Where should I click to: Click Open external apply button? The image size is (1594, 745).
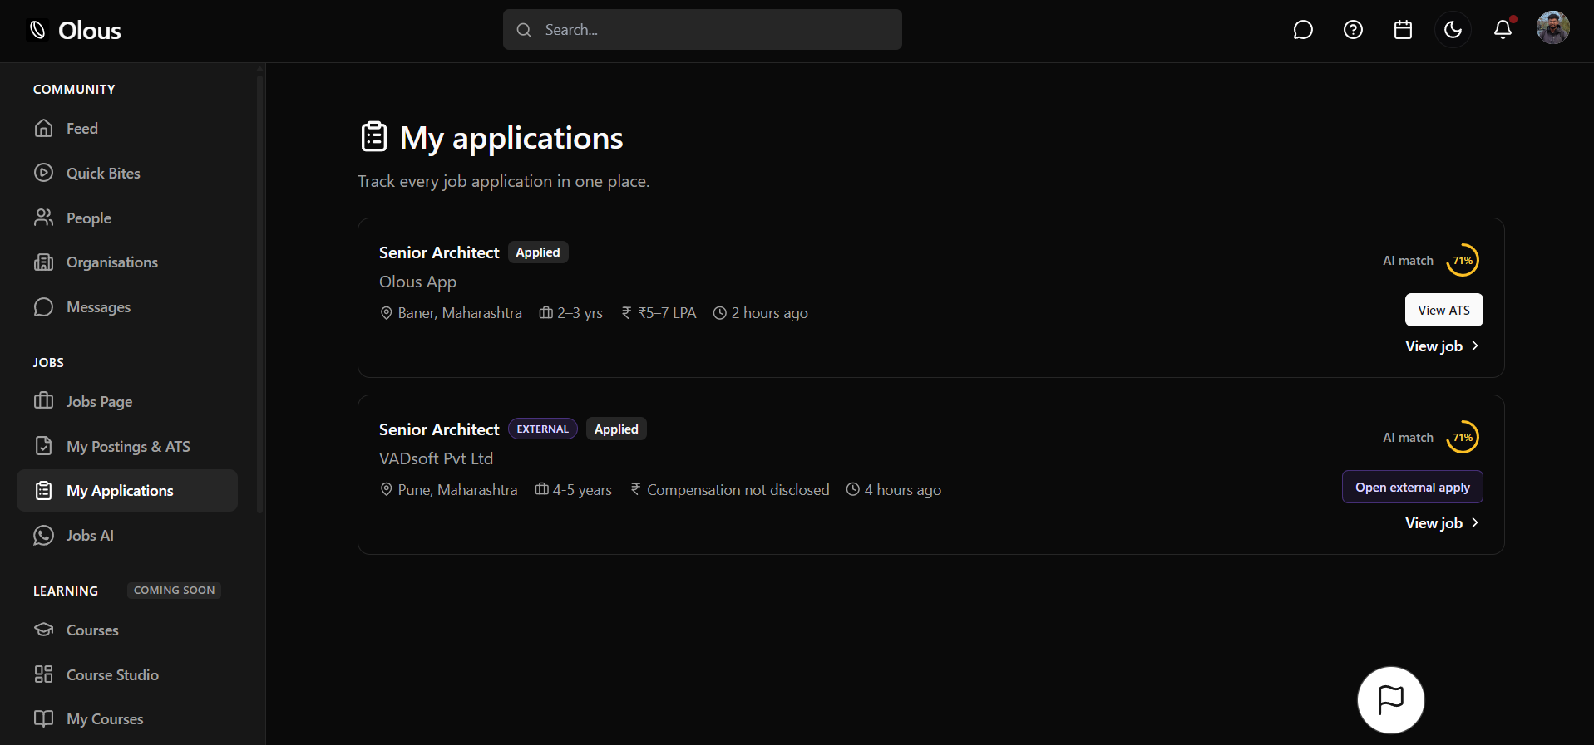pos(1412,487)
